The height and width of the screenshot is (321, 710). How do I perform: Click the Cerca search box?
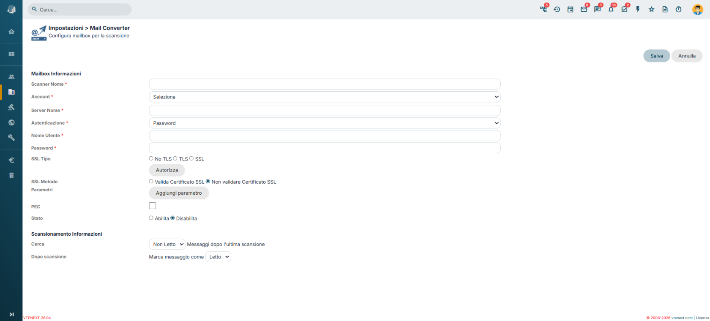tap(79, 9)
